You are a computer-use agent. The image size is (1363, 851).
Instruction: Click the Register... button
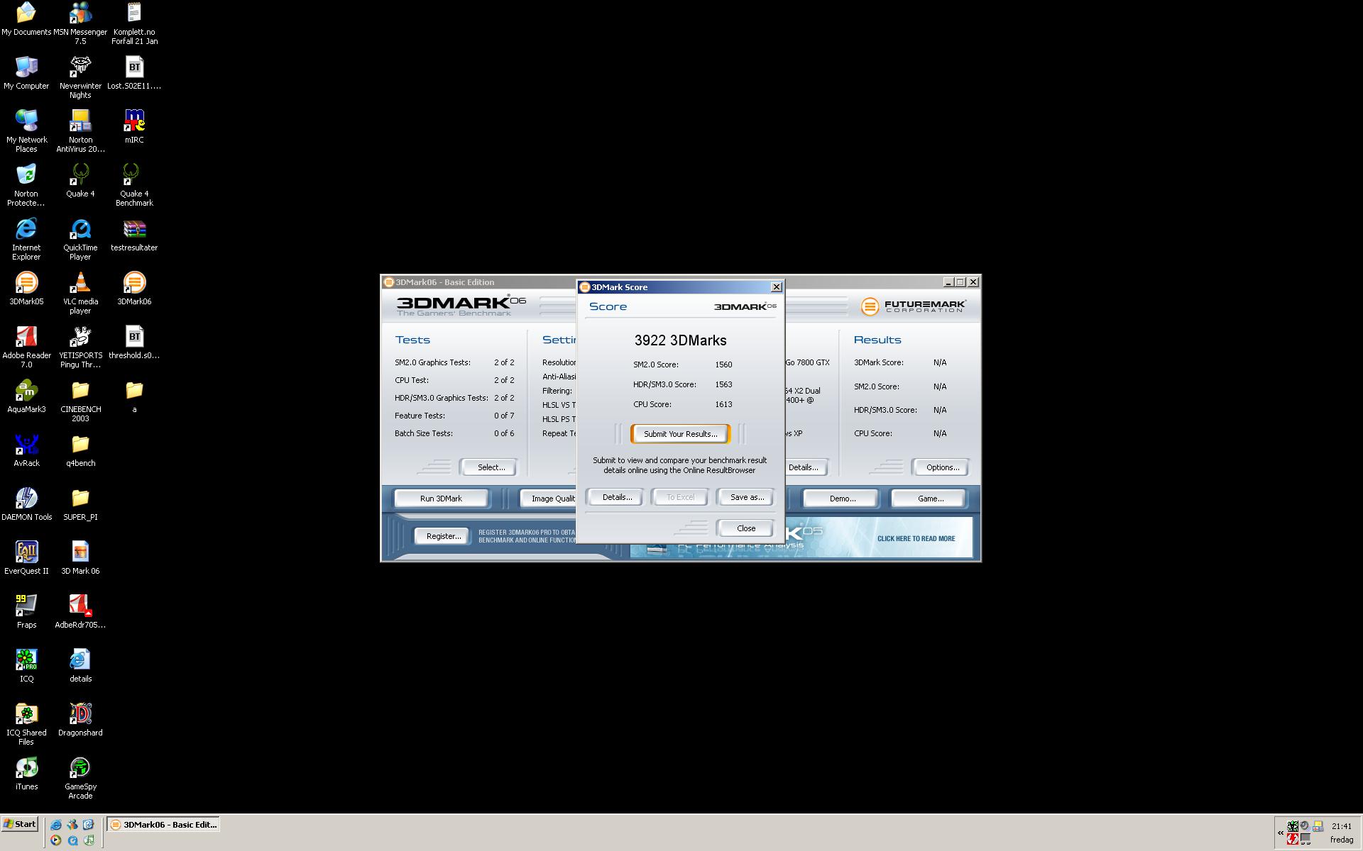coord(443,536)
